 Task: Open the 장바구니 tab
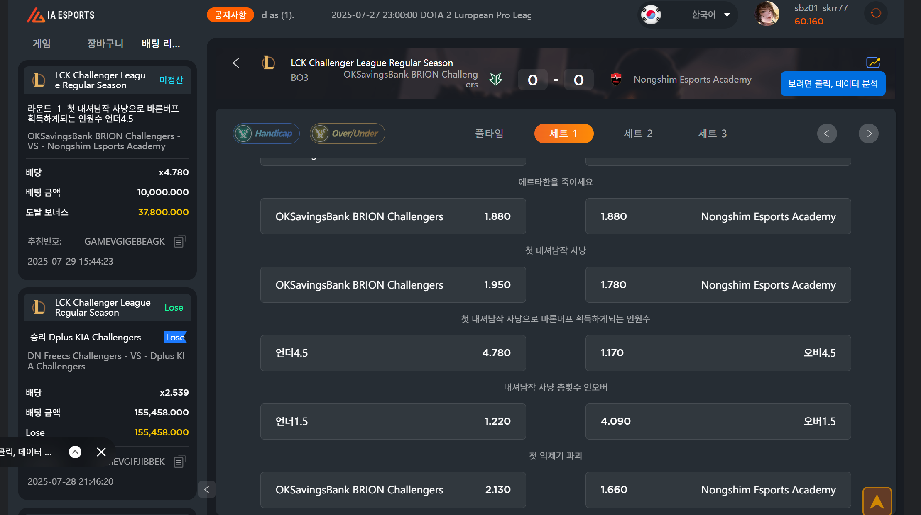pyautogui.click(x=105, y=44)
